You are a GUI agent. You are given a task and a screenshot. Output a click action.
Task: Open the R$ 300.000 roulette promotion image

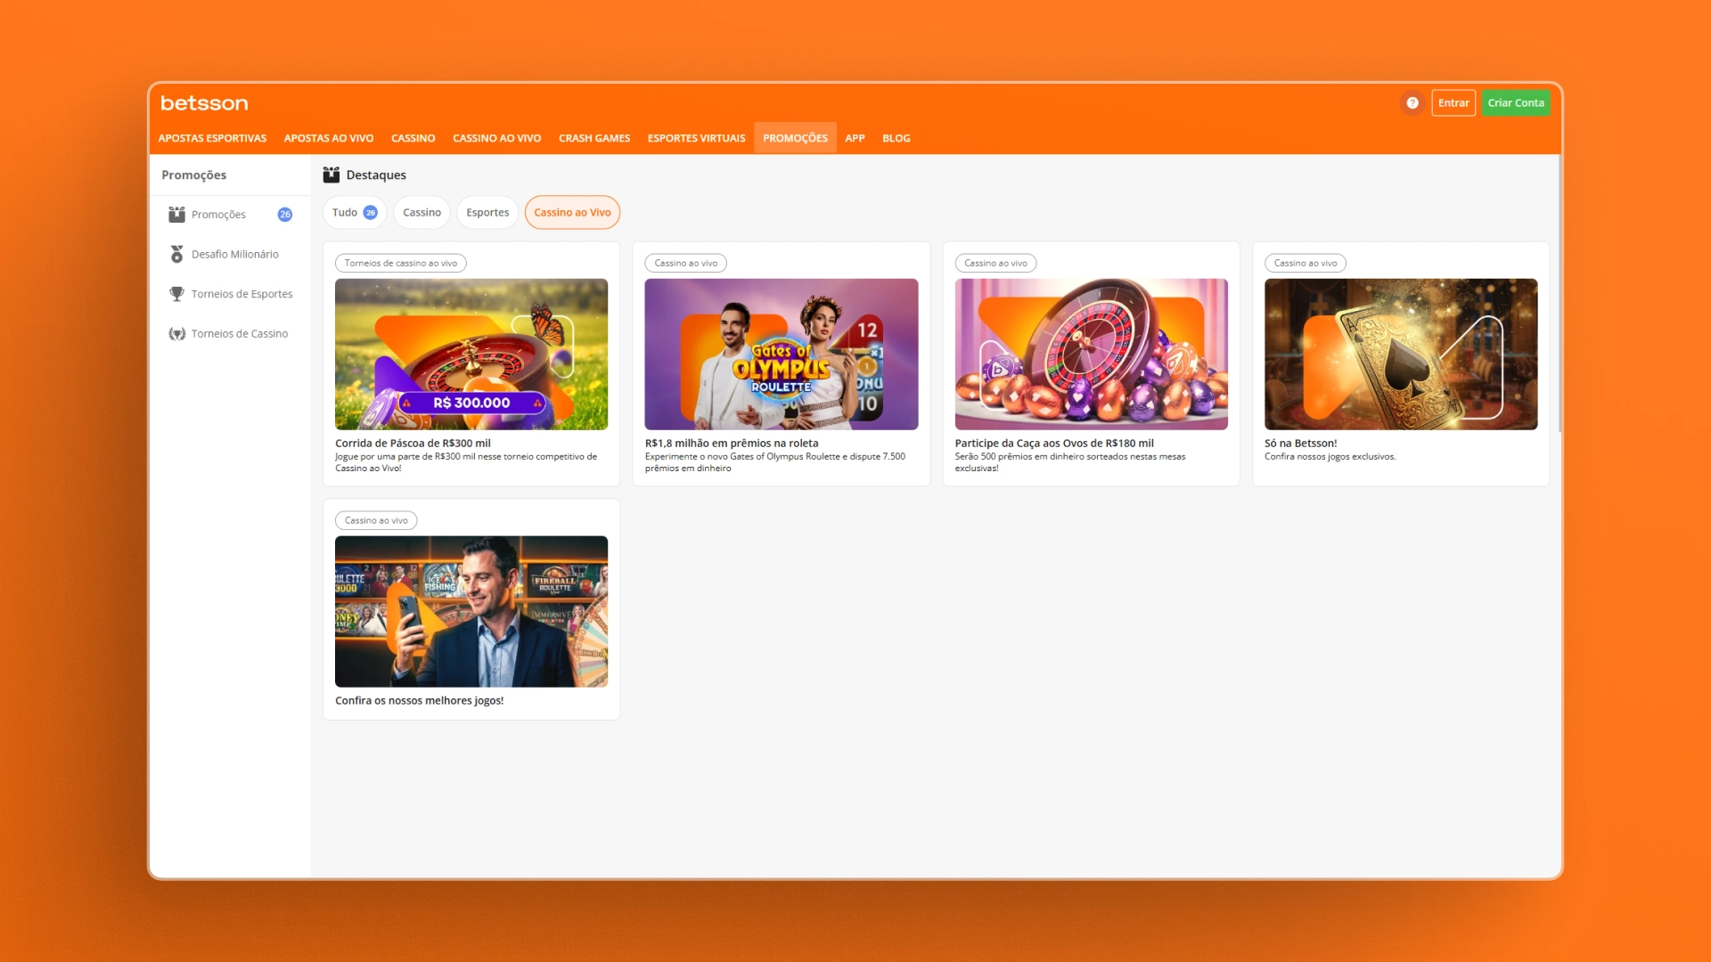tap(471, 355)
